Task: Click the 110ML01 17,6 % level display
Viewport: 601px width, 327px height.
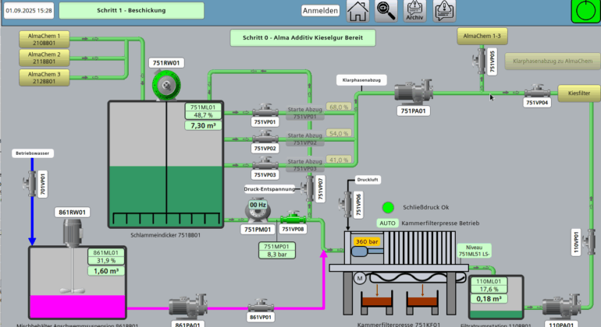Action: 489,285
